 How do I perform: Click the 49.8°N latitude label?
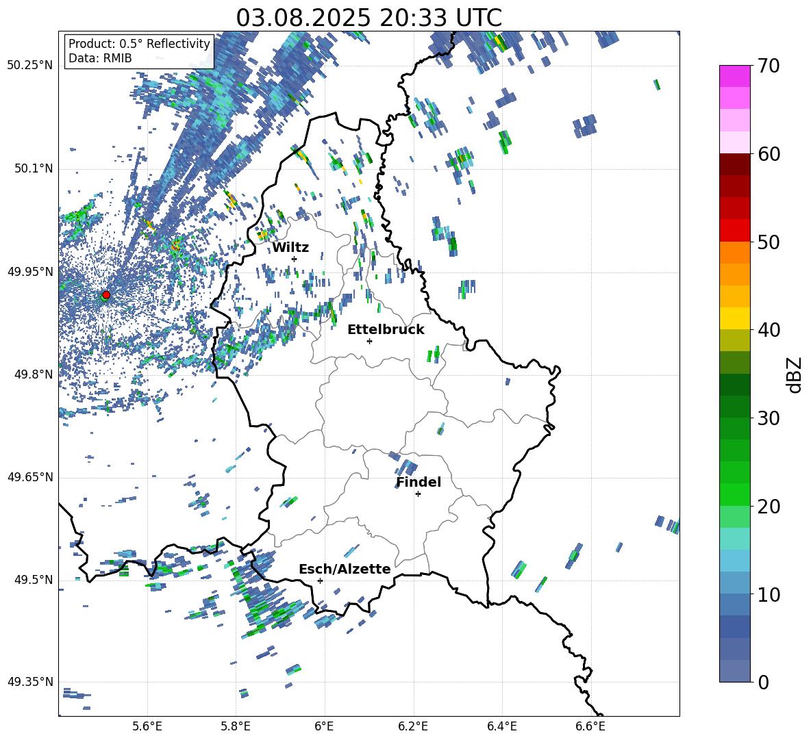pyautogui.click(x=33, y=374)
